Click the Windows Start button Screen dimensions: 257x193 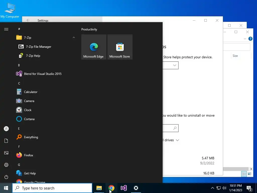pyautogui.click(x=6, y=188)
